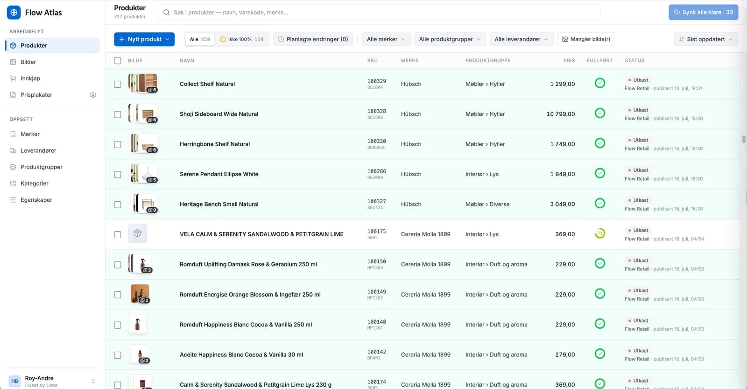Check the VELA CALM & SERENITY row

[118, 234]
